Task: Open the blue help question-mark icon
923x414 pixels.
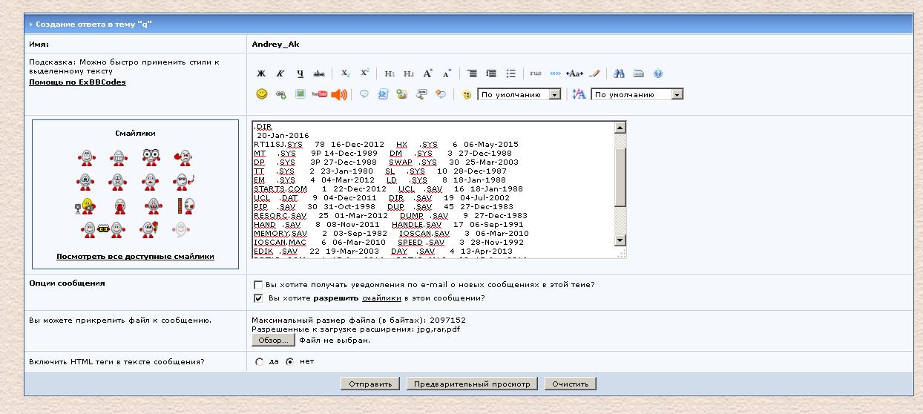Action: coord(657,74)
